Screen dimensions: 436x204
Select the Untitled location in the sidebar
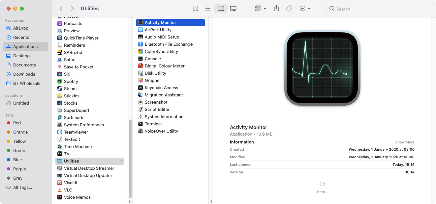[x=26, y=103]
